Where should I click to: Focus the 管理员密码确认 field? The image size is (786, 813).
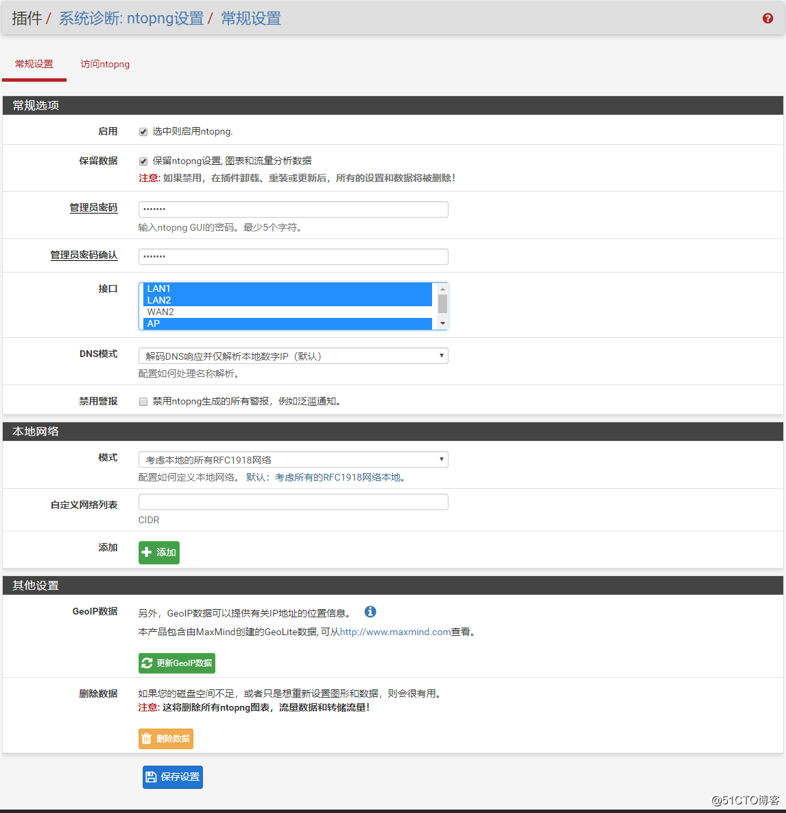coord(293,257)
